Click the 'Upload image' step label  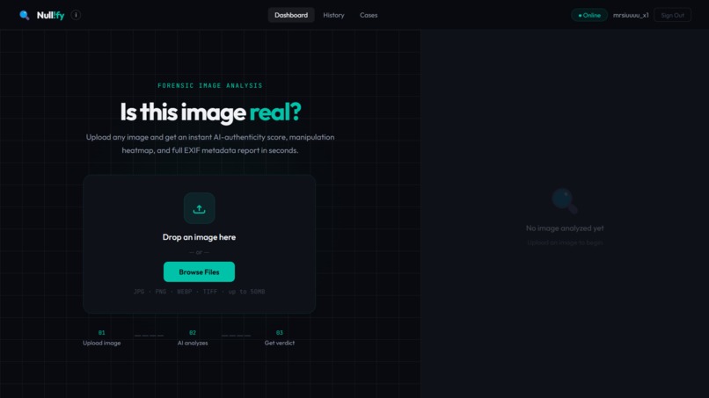tap(102, 343)
